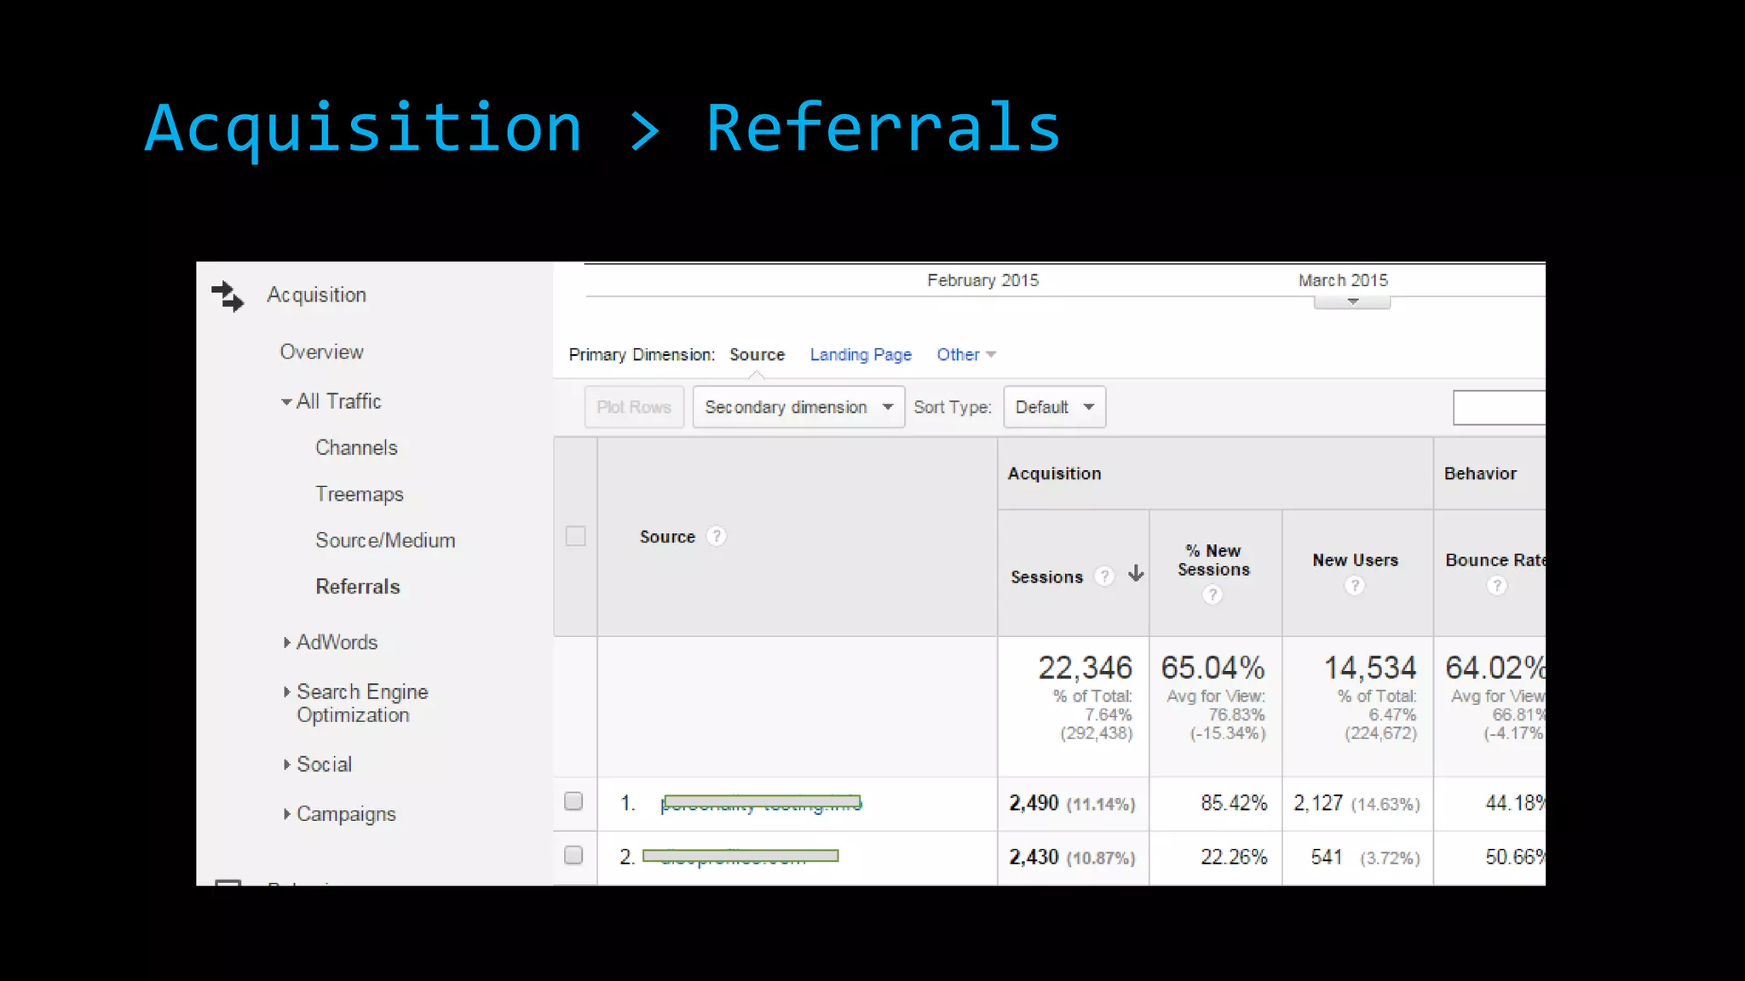Click row 1 new users 2,127
Image resolution: width=1745 pixels, height=981 pixels.
coord(1318,803)
